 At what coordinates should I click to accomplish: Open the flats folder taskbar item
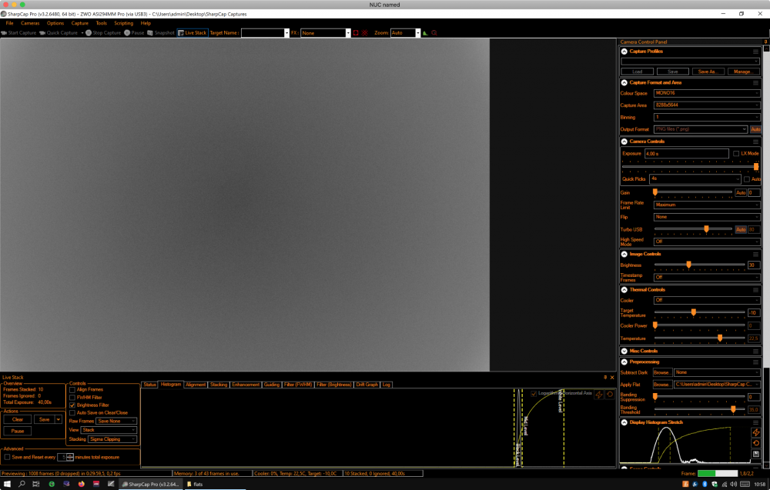coord(195,484)
